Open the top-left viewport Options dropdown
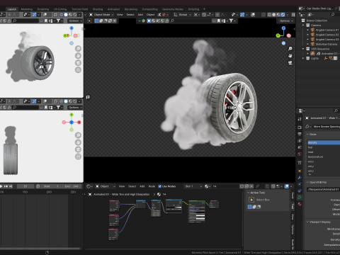340x255 pixels. click(75, 21)
